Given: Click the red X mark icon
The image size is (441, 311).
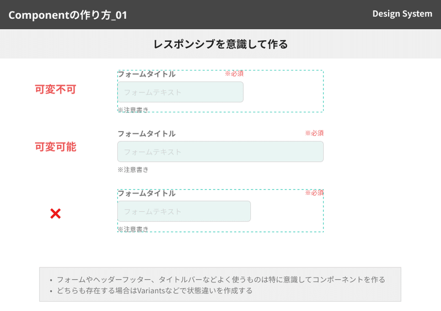Looking at the screenshot, I should [56, 214].
